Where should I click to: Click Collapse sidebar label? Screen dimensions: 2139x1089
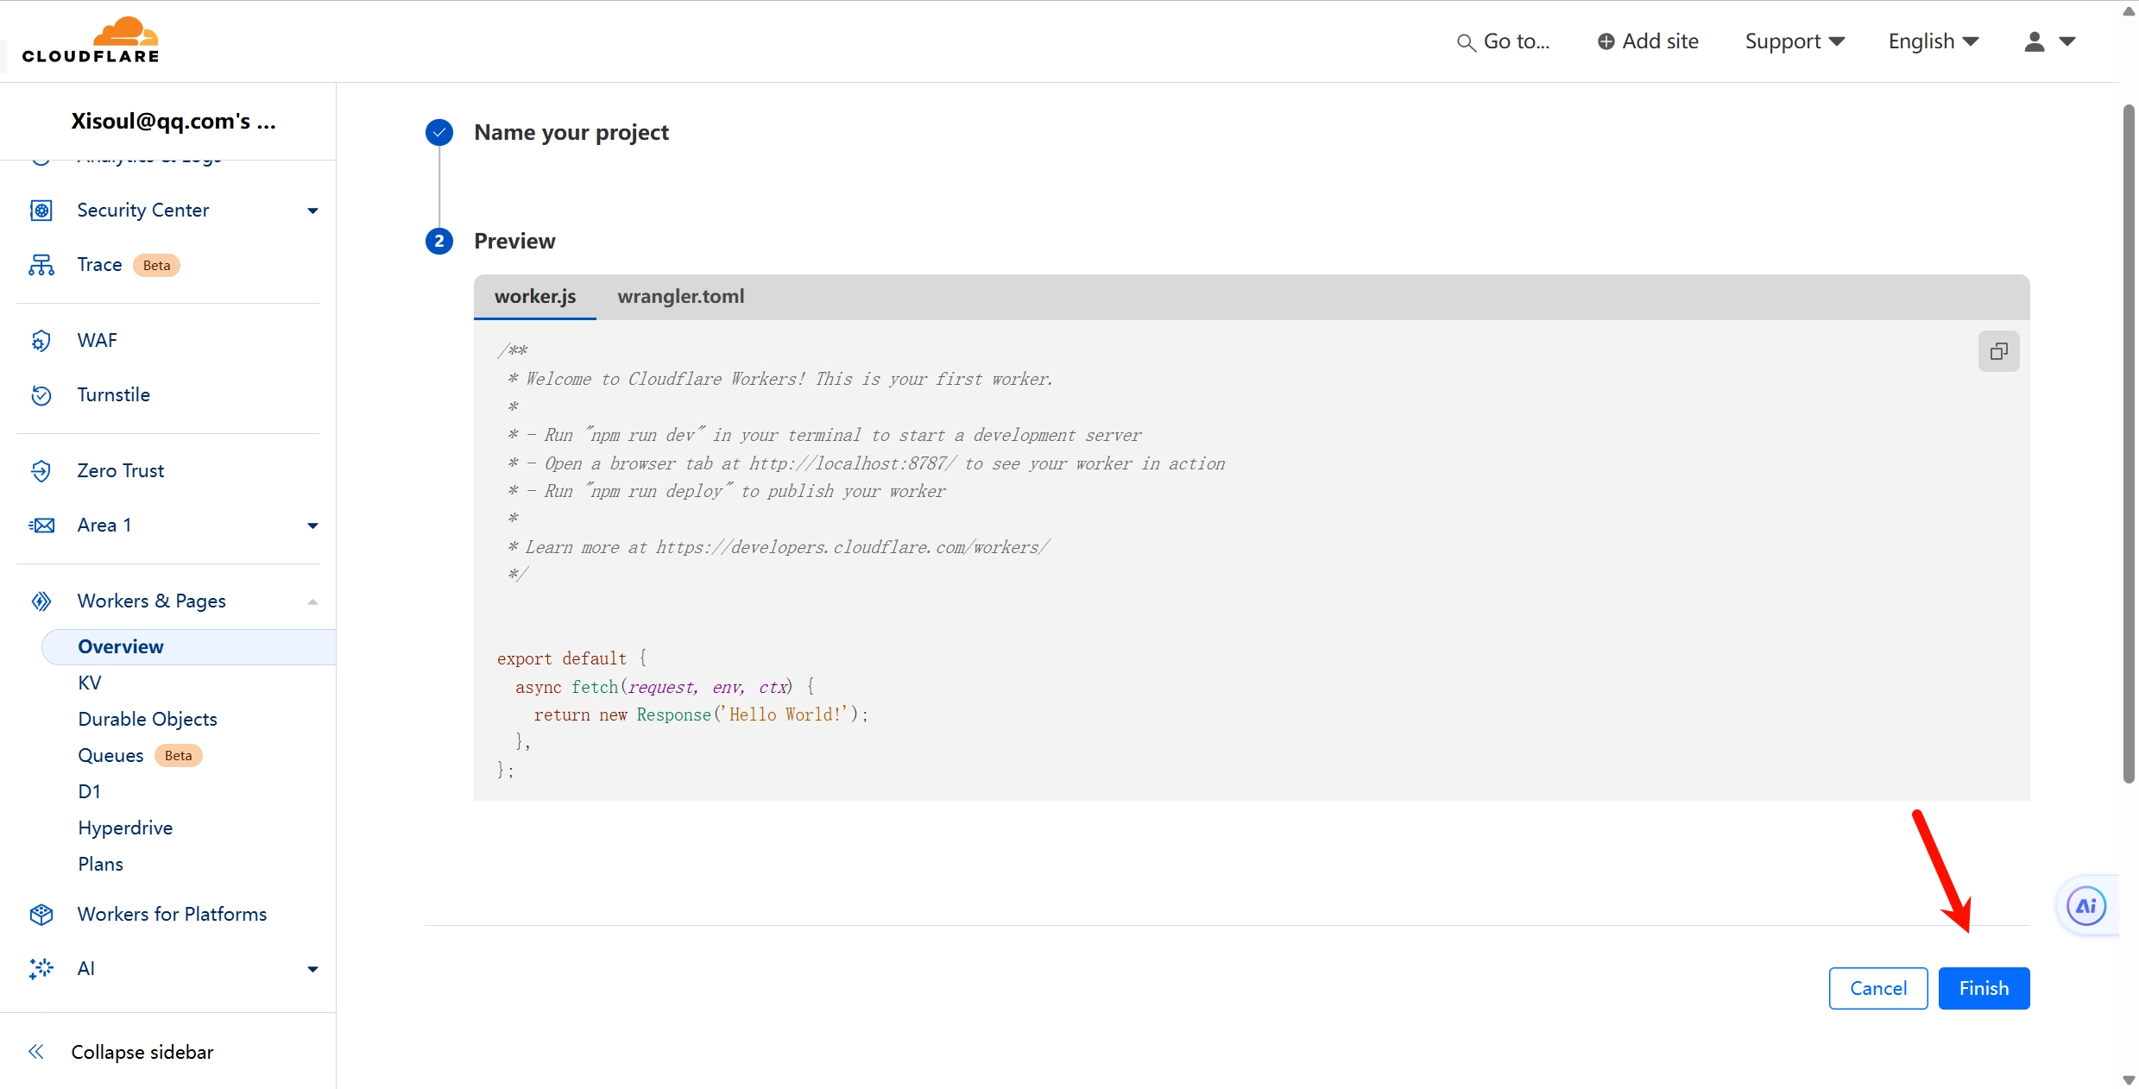pyautogui.click(x=142, y=1052)
